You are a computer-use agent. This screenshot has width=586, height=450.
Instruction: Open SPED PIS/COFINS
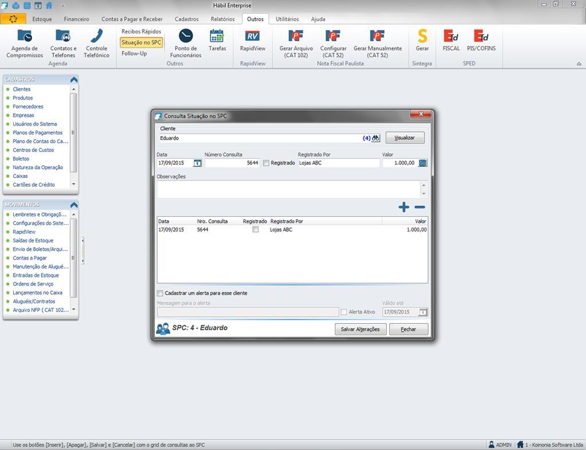click(x=481, y=41)
